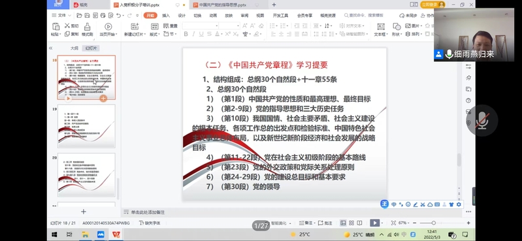Toggle the notes (备注) pane button
Screen dimensions: 522x241
(306, 223)
